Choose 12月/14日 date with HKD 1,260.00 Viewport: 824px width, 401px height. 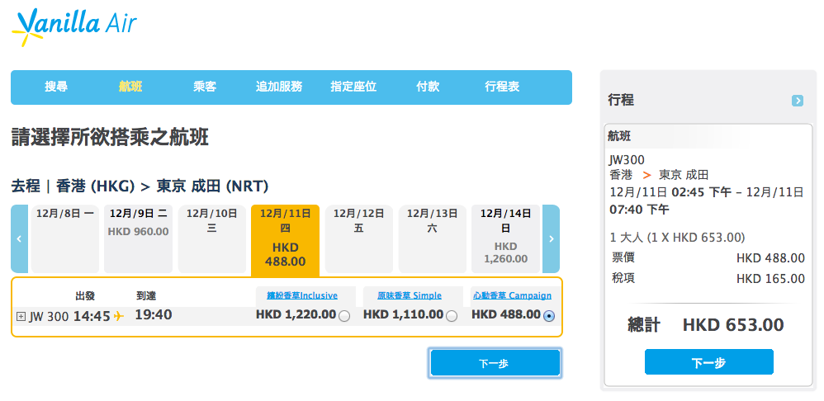(505, 238)
